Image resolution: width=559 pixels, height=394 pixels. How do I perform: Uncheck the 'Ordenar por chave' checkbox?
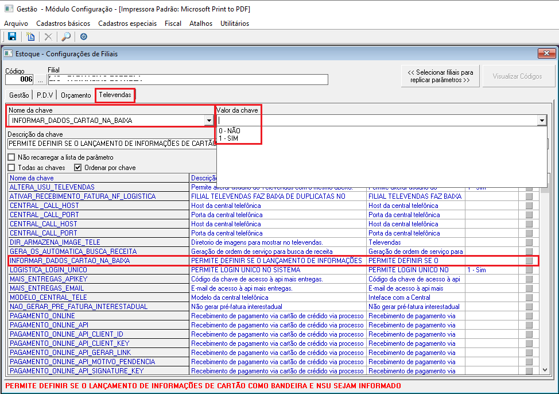point(78,168)
